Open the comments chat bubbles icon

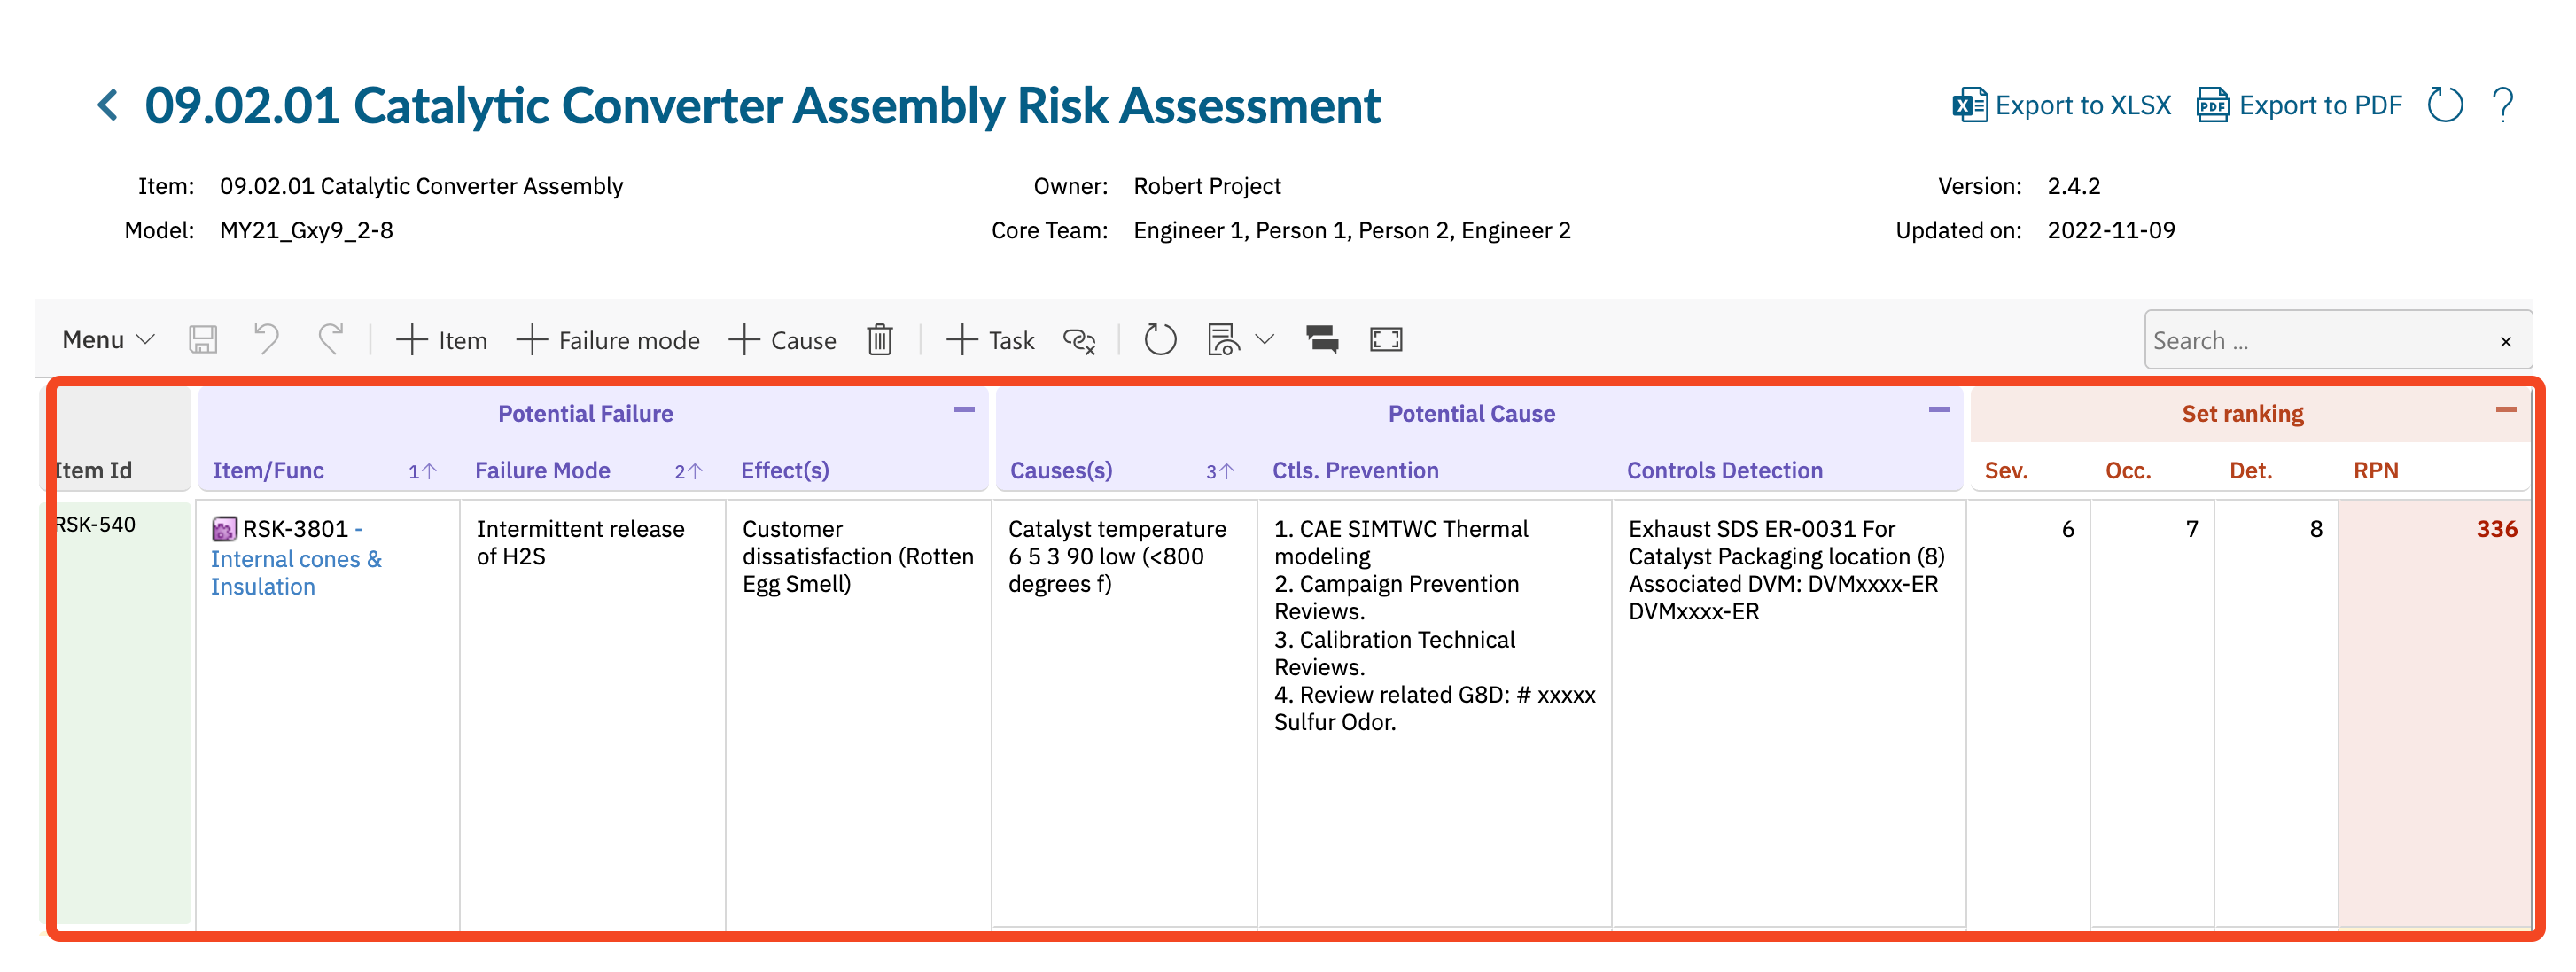[1322, 340]
